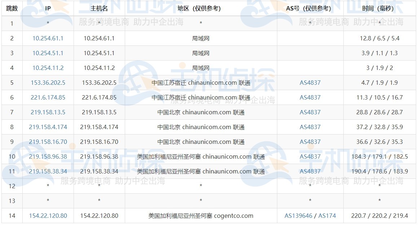The width and height of the screenshot is (418, 225).
Task: Click the AS号 (仅供参考) column header
Action: (x=310, y=9)
